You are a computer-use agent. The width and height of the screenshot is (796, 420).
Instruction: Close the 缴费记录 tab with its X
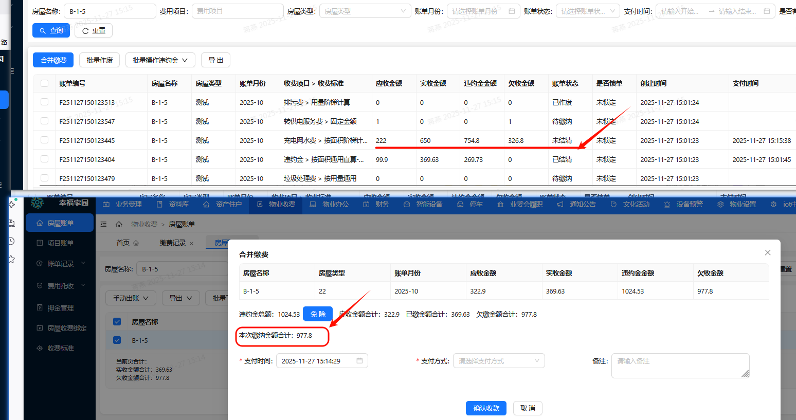[192, 243]
